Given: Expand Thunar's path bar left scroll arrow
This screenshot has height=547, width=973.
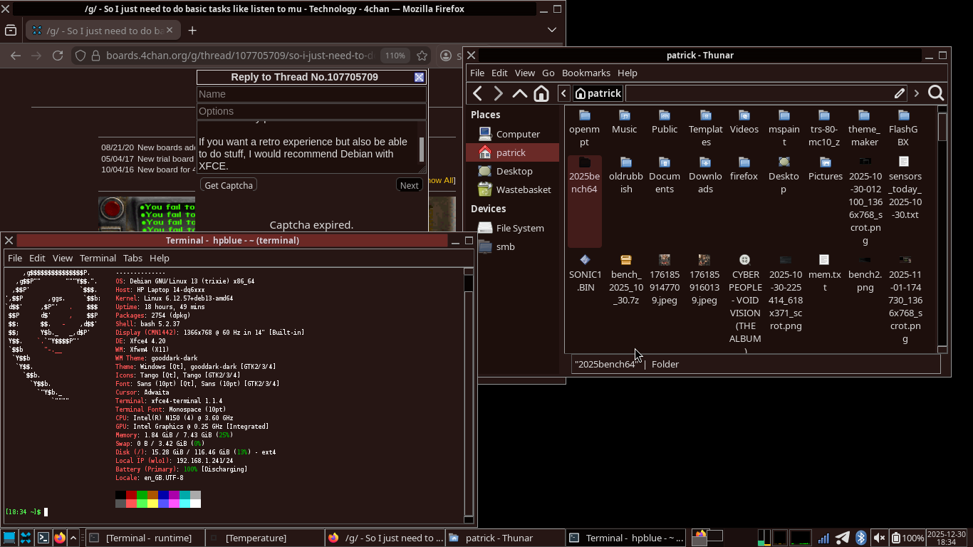Looking at the screenshot, I should coord(563,93).
